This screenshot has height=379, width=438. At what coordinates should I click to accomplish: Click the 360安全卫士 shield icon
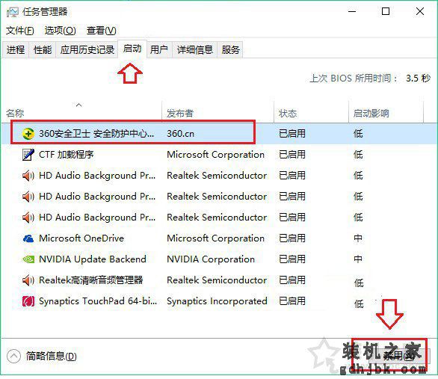[x=28, y=134]
